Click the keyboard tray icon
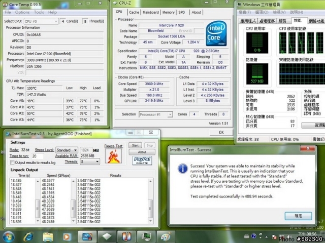 (247, 236)
